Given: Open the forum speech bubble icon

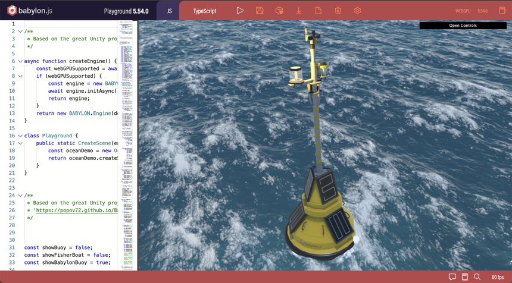Looking at the screenshot, I should pos(452,277).
